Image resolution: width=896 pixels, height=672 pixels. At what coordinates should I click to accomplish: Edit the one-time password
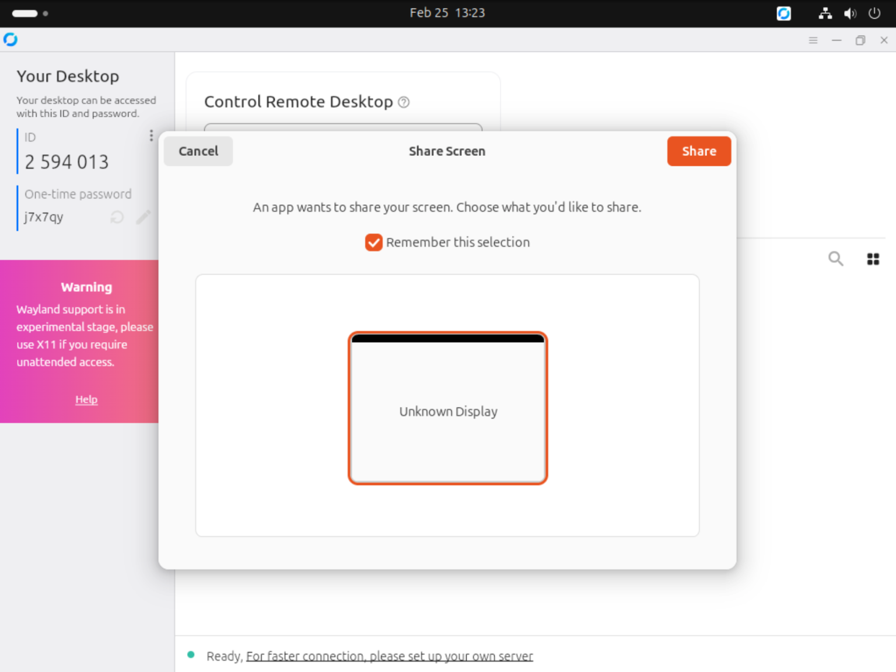(x=143, y=217)
